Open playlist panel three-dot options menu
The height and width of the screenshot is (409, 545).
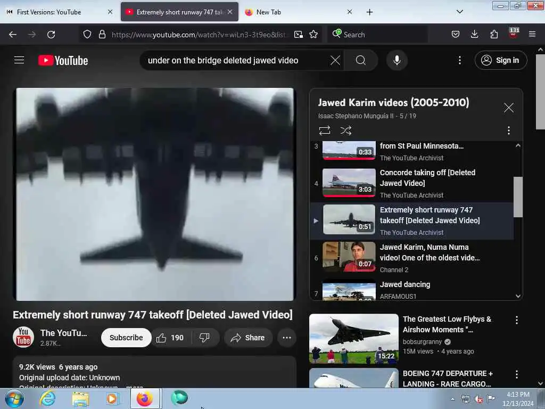click(508, 131)
